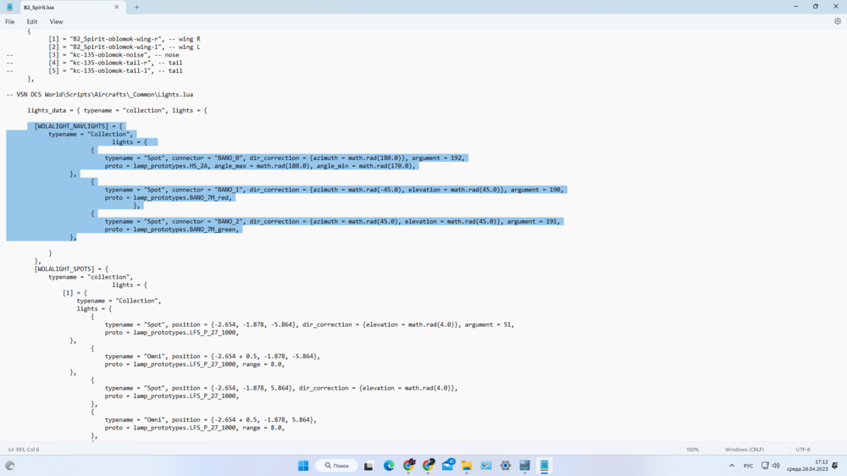Image resolution: width=847 pixels, height=476 pixels.
Task: Click line containing connector "BANO_1"
Action: coord(334,190)
